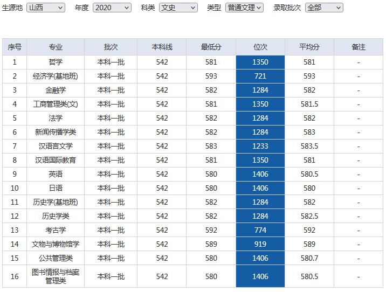The image size is (386, 292).
Task: Click rank 919 for 文物与博物馆学
Action: pos(260,245)
